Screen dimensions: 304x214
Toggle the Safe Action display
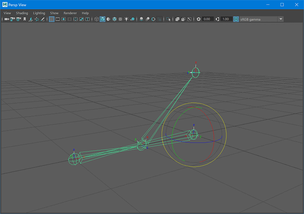tap(82, 19)
